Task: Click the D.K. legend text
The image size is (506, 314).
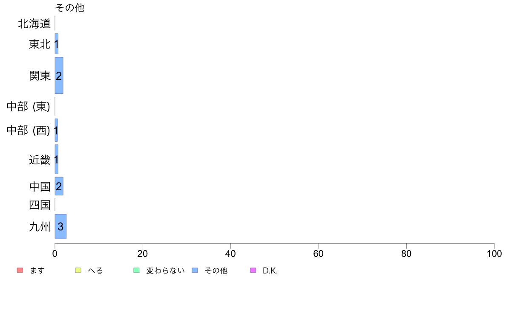Action: (270, 270)
